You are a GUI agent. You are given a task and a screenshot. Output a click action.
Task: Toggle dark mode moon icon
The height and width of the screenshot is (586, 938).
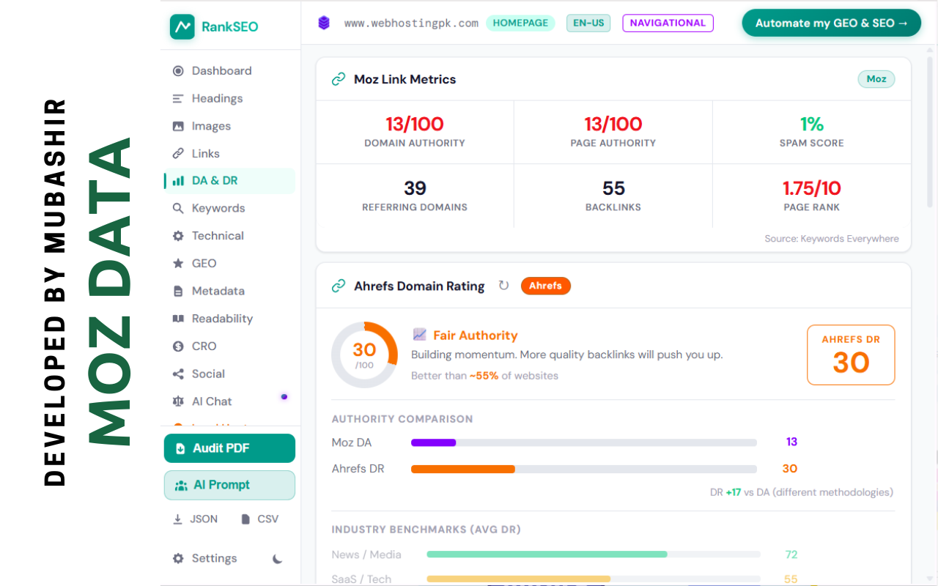pos(278,559)
